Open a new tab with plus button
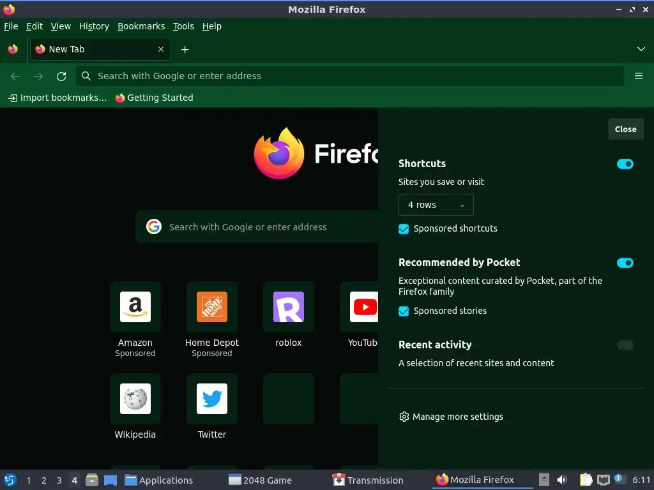Image resolution: width=654 pixels, height=490 pixels. pyautogui.click(x=185, y=50)
